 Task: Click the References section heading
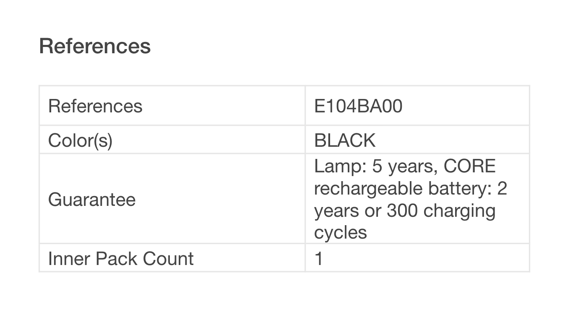[x=95, y=46]
